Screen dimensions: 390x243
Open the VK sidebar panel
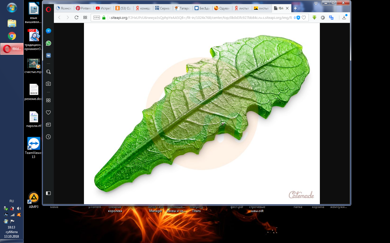coord(48,55)
